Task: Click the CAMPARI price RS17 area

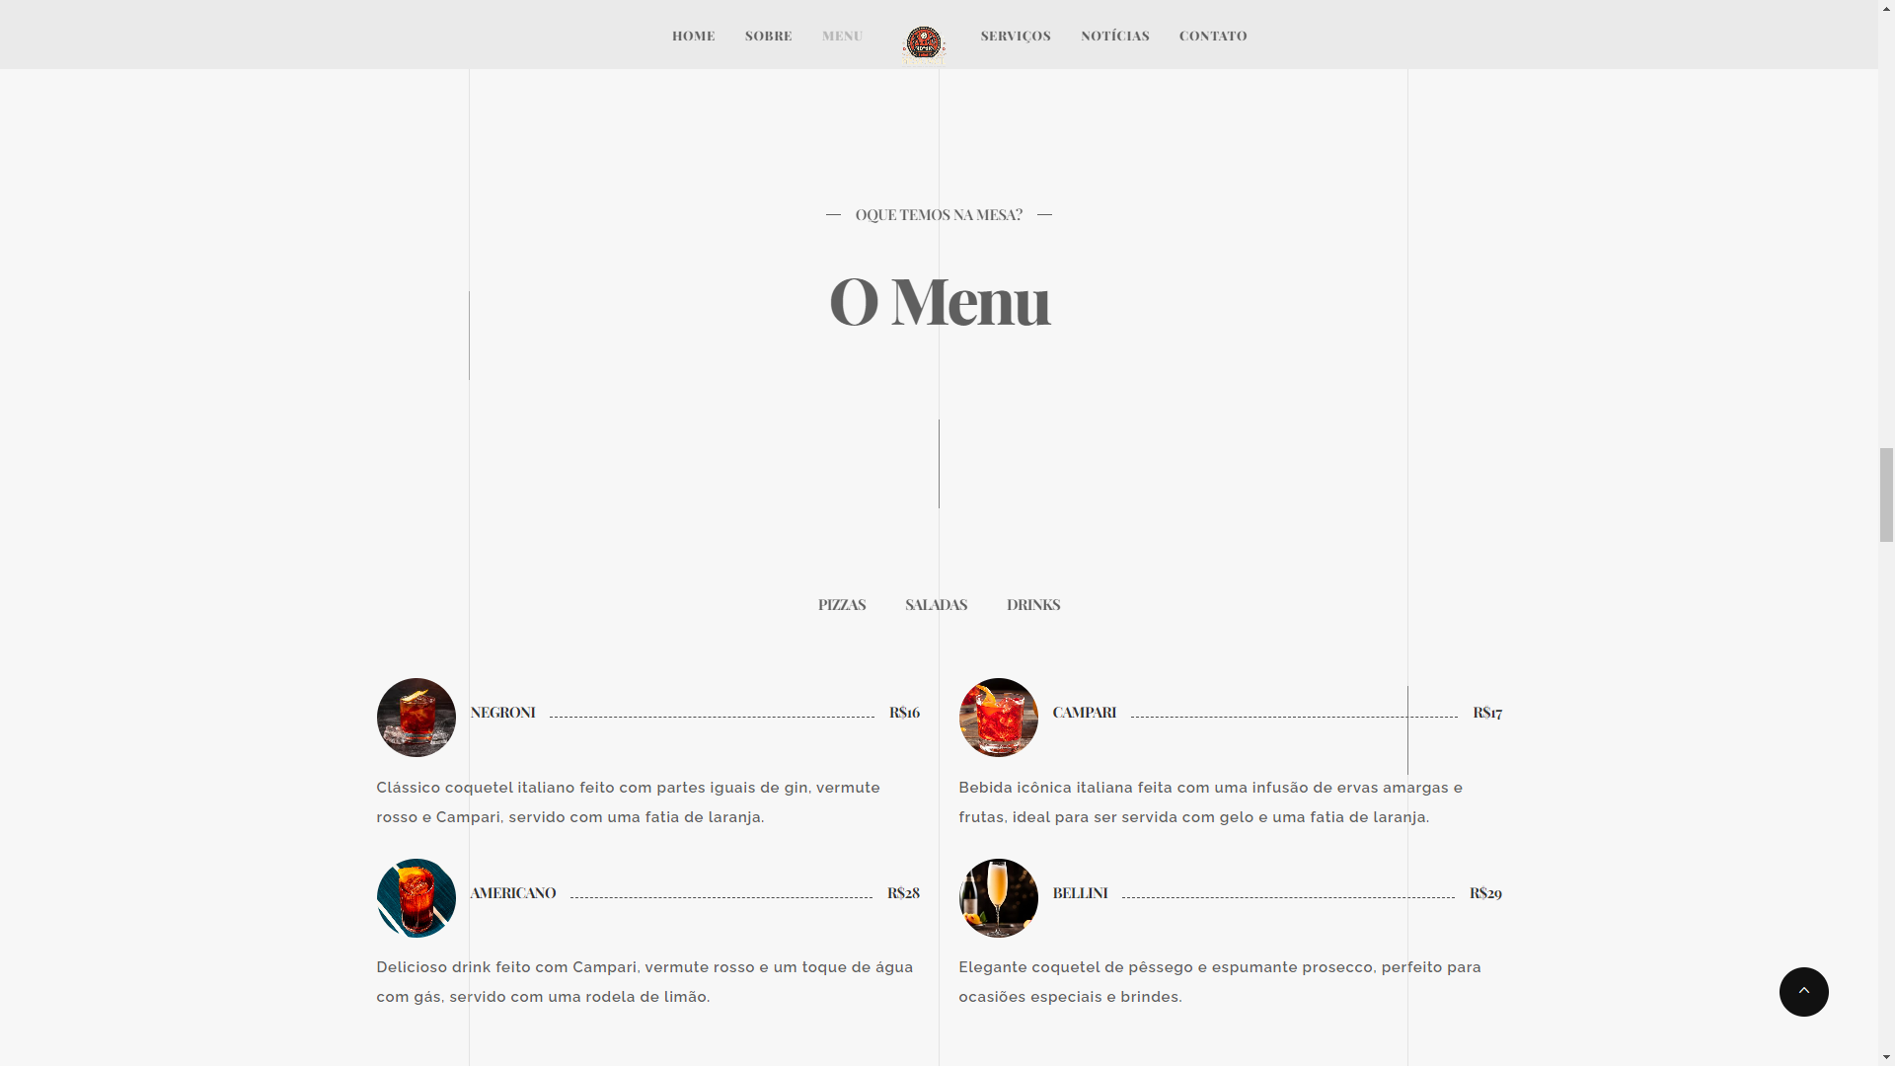Action: (x=1487, y=712)
